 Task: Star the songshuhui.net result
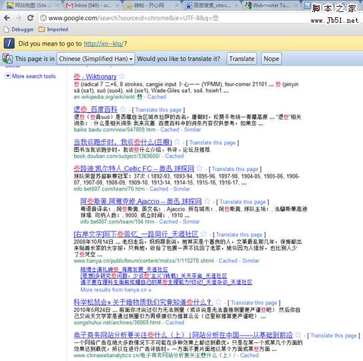coord(218,302)
